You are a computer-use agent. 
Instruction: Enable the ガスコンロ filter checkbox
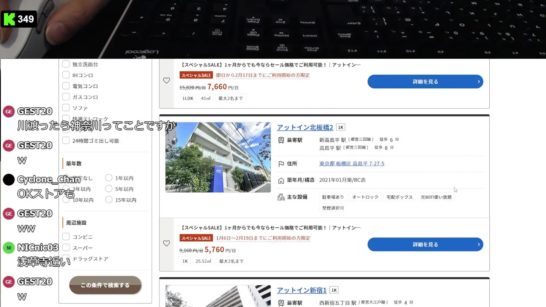pyautogui.click(x=66, y=97)
